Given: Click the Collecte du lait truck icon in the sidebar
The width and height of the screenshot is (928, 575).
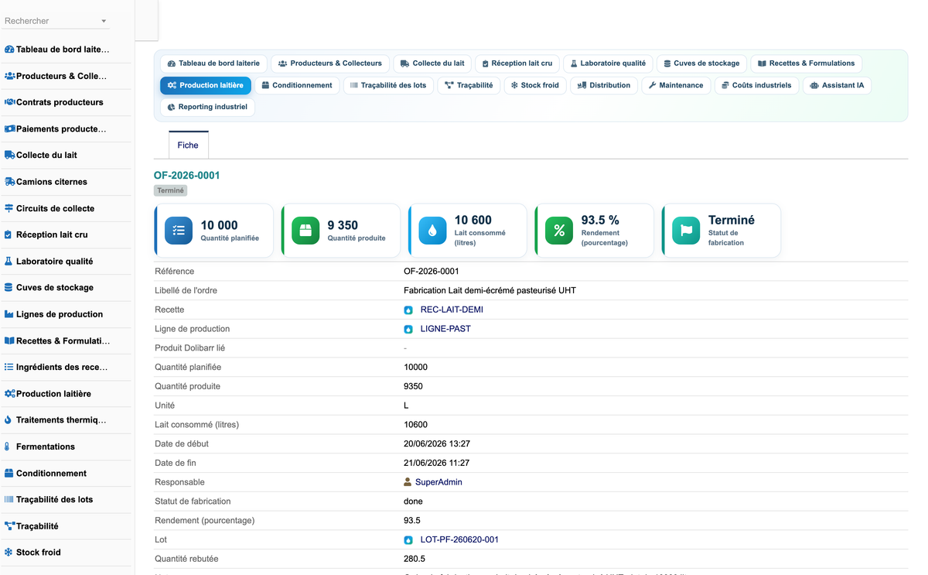Looking at the screenshot, I should [x=9, y=155].
